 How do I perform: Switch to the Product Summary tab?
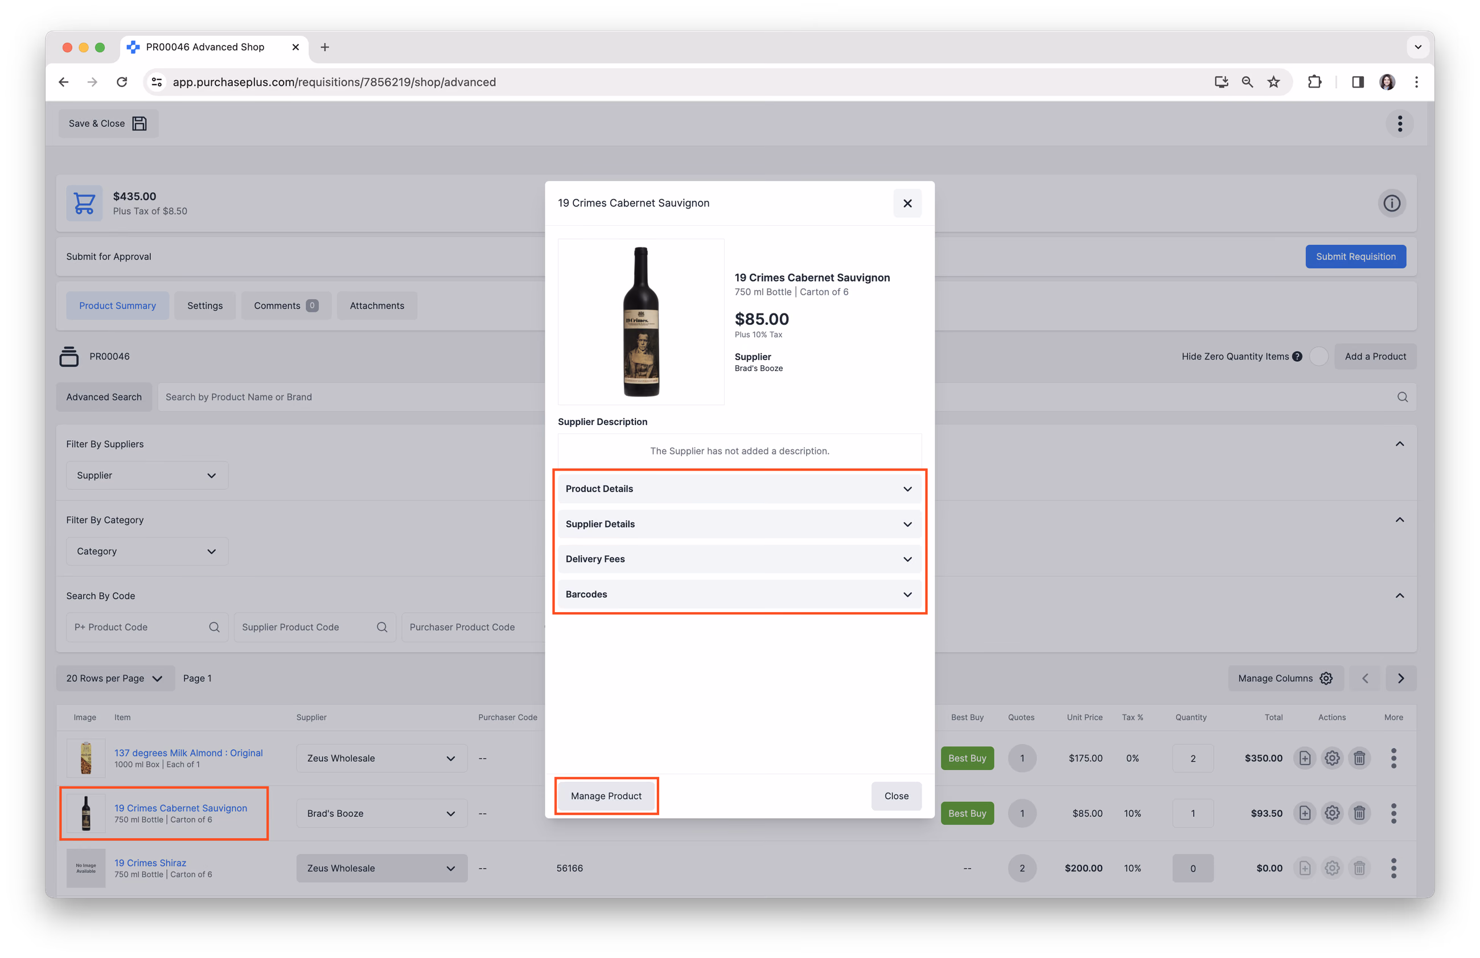(x=117, y=305)
